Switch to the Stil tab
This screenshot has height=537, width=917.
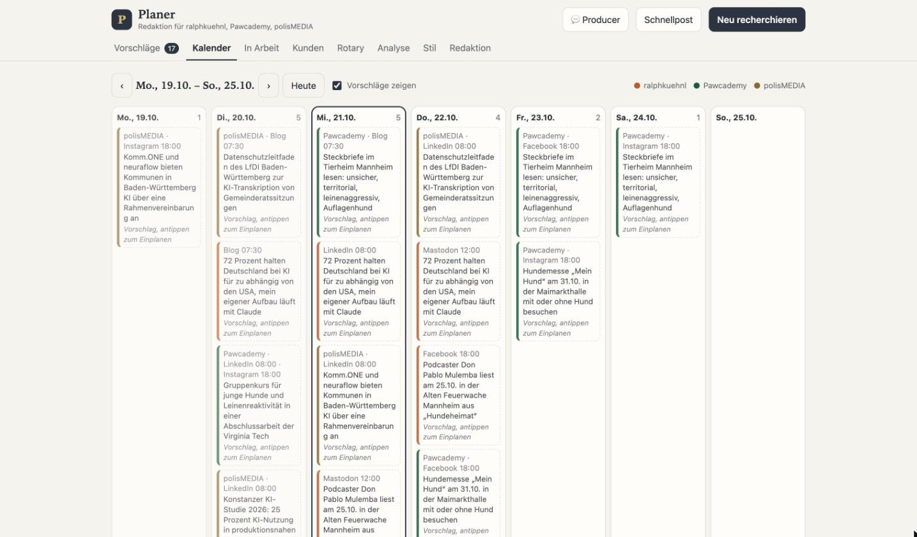pos(429,48)
